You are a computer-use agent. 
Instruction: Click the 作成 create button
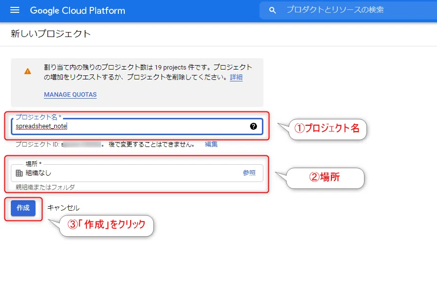(x=23, y=208)
